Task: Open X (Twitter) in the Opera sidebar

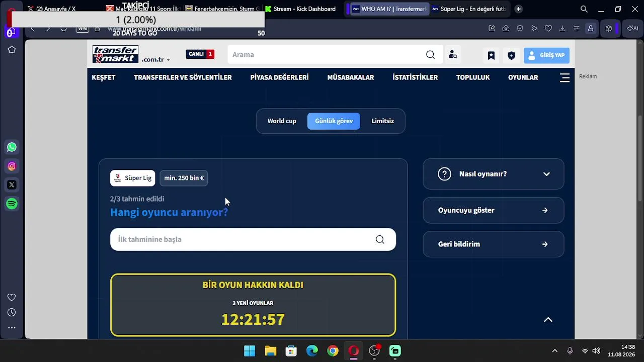Action: pos(12,185)
